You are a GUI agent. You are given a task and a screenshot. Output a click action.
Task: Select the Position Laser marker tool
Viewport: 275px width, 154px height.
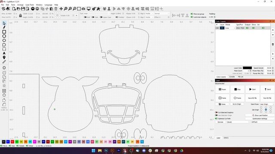point(4,57)
